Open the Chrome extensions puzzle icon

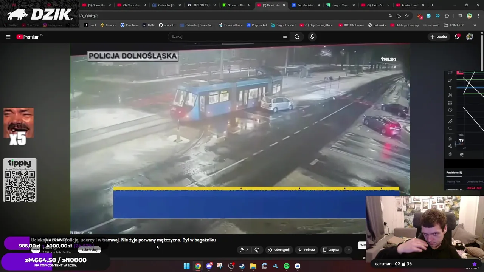pyautogui.click(x=447, y=16)
